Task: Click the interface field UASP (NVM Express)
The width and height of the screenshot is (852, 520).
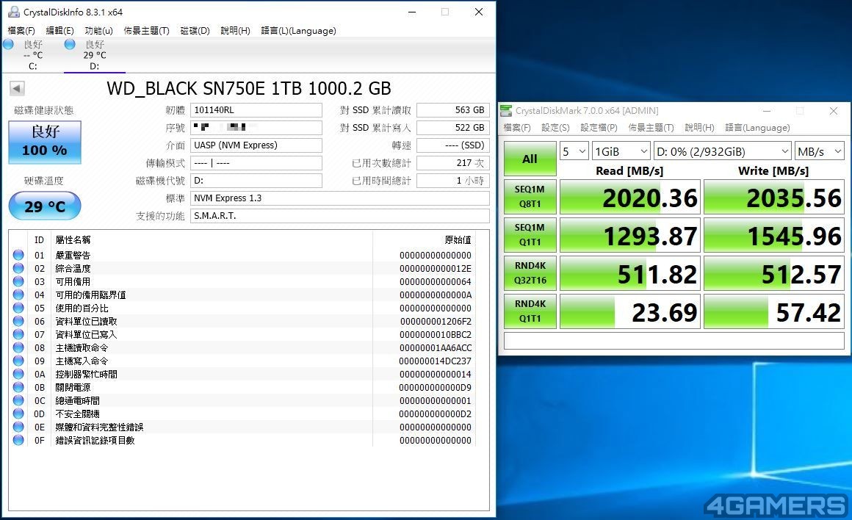Action: click(x=256, y=145)
